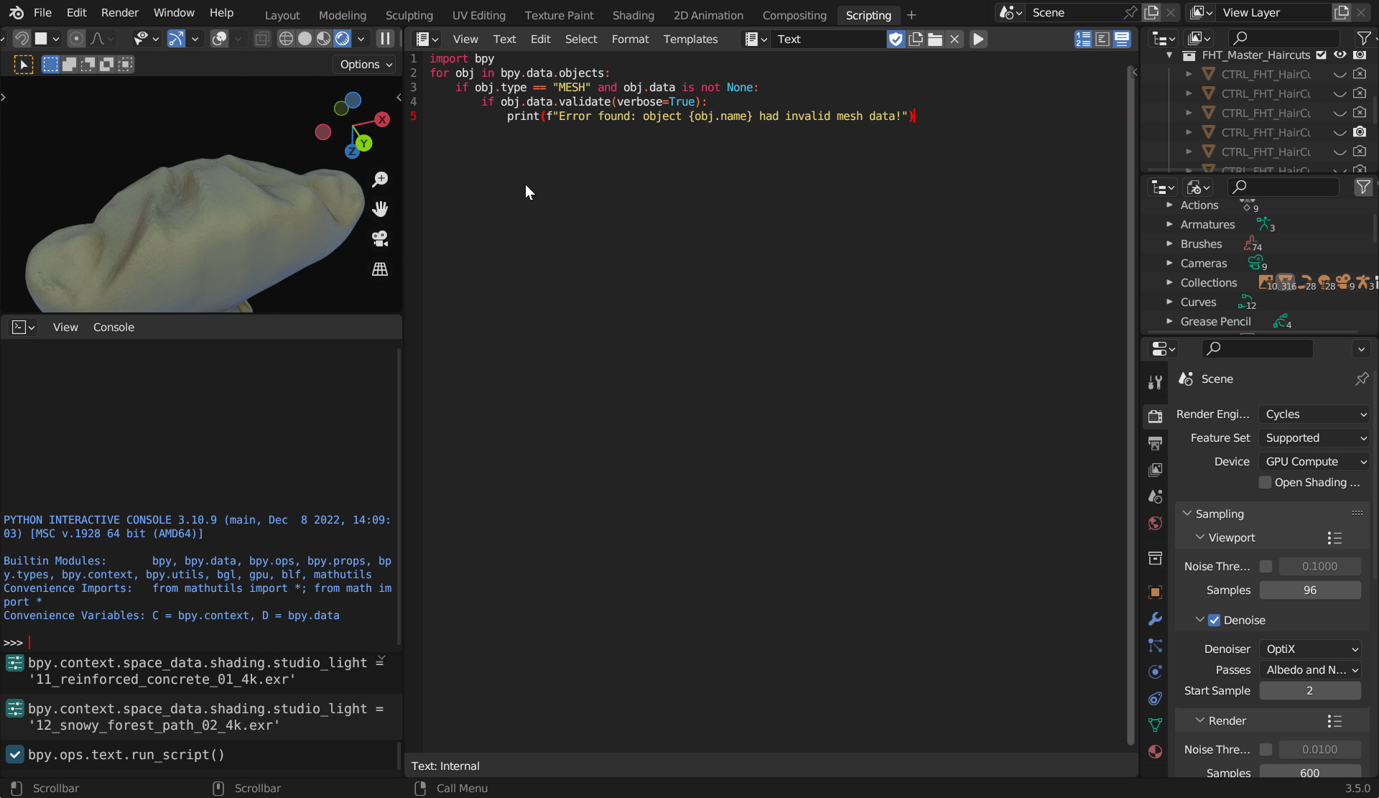Click the zoom magnifier in the 3D viewport

pos(380,180)
